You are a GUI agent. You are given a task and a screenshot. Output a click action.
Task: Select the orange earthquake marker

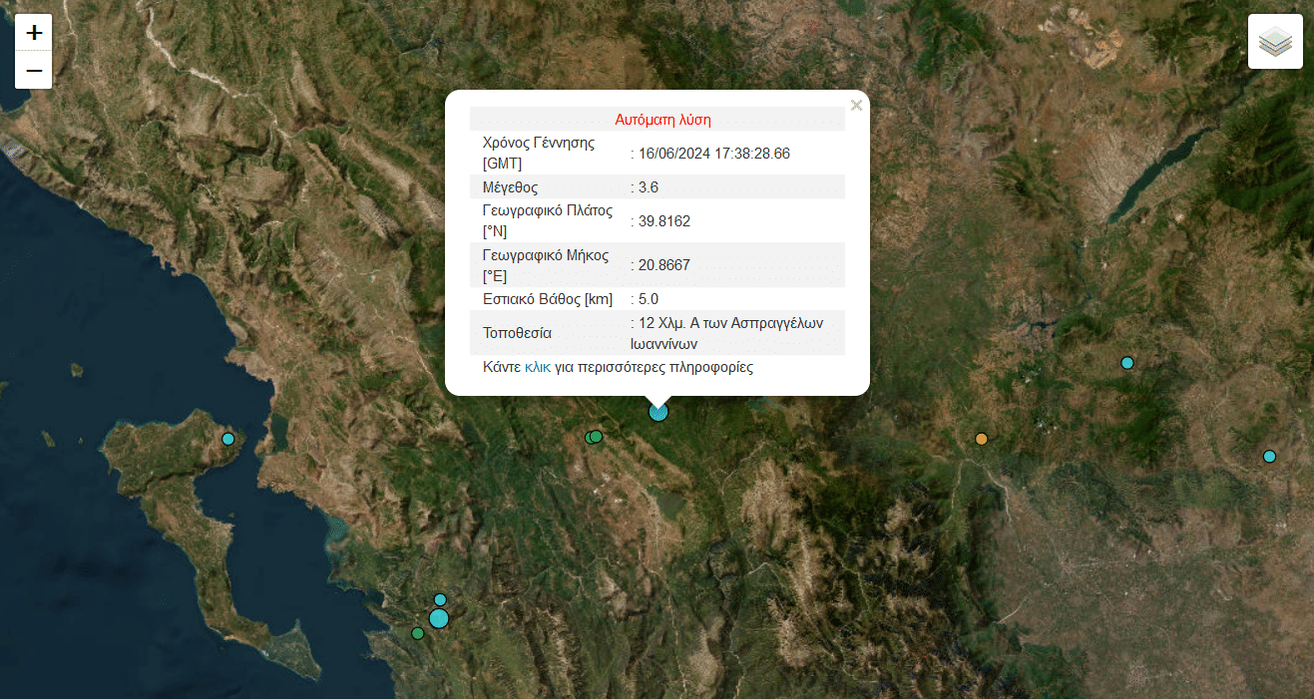click(x=982, y=439)
